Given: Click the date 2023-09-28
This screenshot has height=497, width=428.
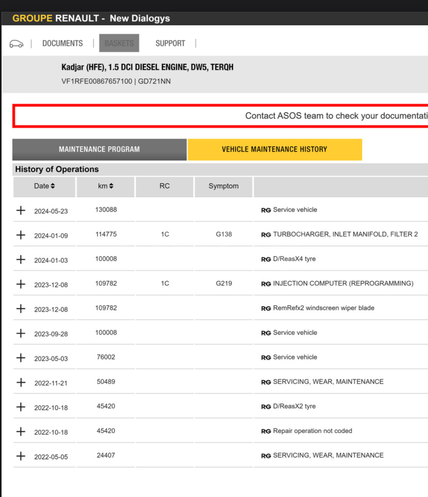Looking at the screenshot, I should 51,334.
